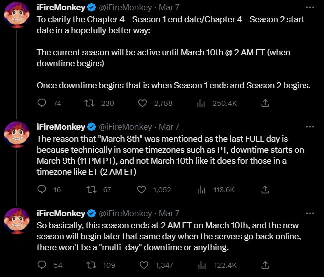Viewport: 324px width, 277px height.
Task: Open iFireMonkey profile name on first tweet
Action: click(x=61, y=7)
